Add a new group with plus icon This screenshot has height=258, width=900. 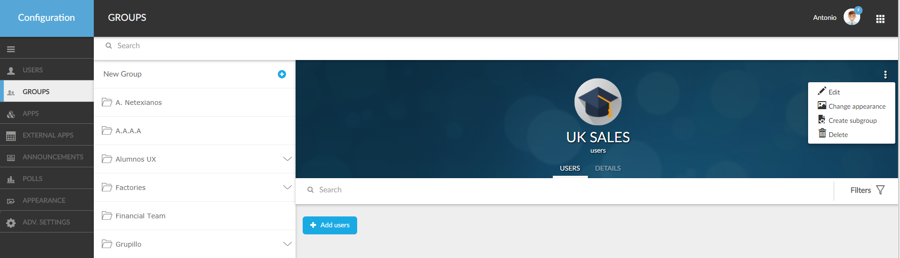click(x=282, y=74)
